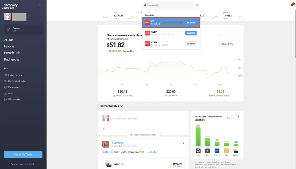Click the CCH.L Coca Cola Hellenic logo
The height and width of the screenshot is (169, 296).
click(147, 44)
